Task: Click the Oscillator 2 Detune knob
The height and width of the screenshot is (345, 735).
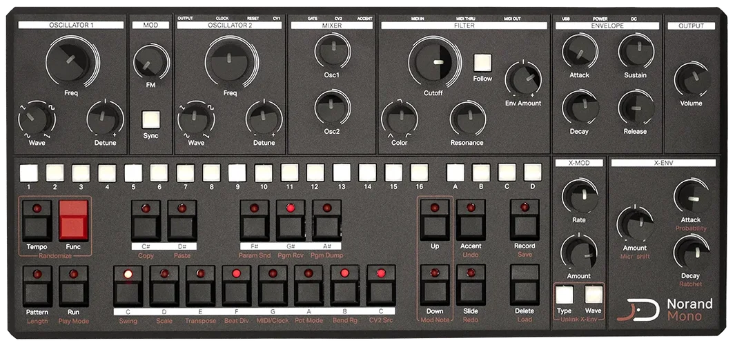Action: coord(264,117)
